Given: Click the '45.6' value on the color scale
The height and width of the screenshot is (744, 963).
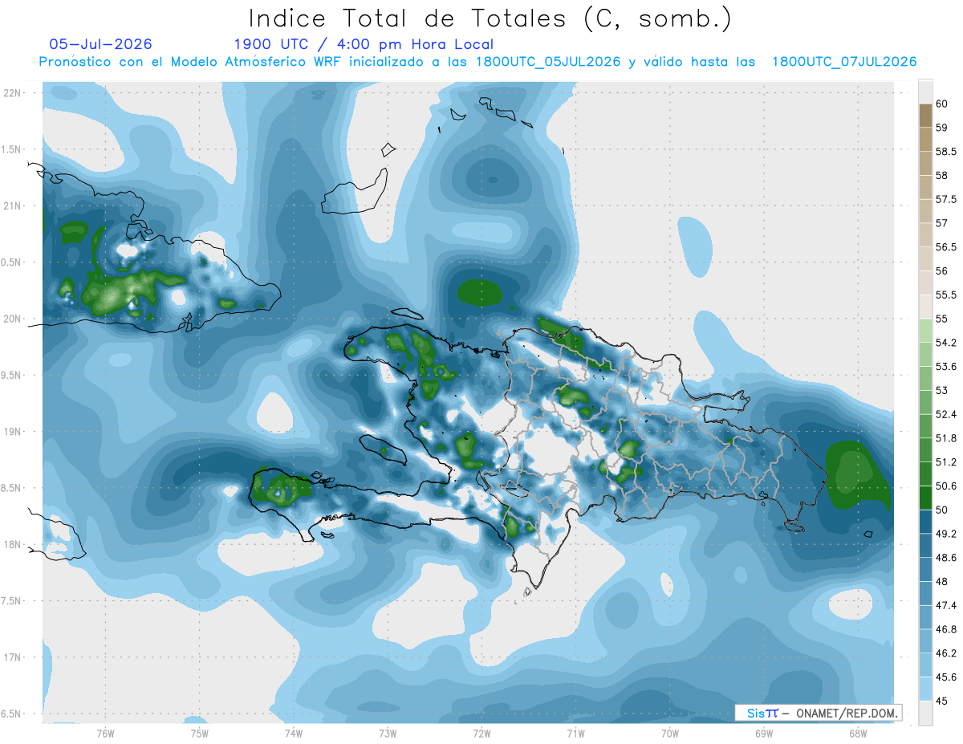Looking at the screenshot, I should click(x=945, y=677).
